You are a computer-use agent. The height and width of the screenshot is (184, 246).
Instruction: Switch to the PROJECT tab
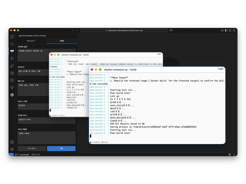click(31, 41)
